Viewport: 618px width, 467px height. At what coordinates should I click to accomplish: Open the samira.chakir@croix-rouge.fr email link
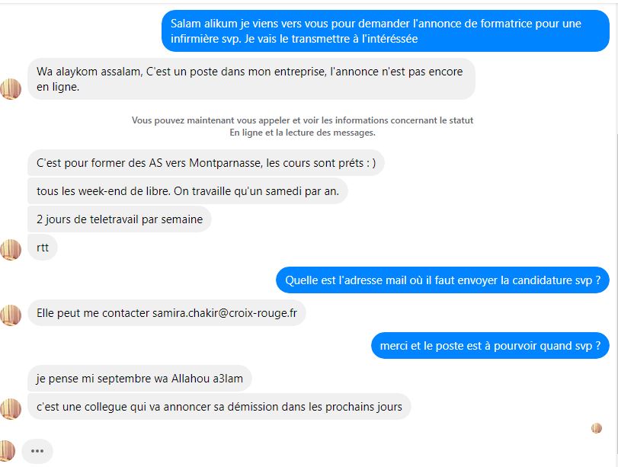pyautogui.click(x=224, y=313)
